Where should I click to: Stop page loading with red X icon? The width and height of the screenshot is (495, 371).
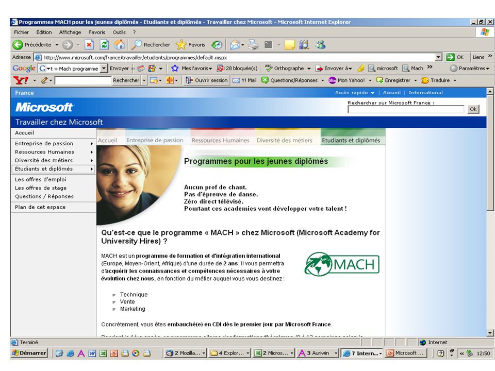(89, 45)
